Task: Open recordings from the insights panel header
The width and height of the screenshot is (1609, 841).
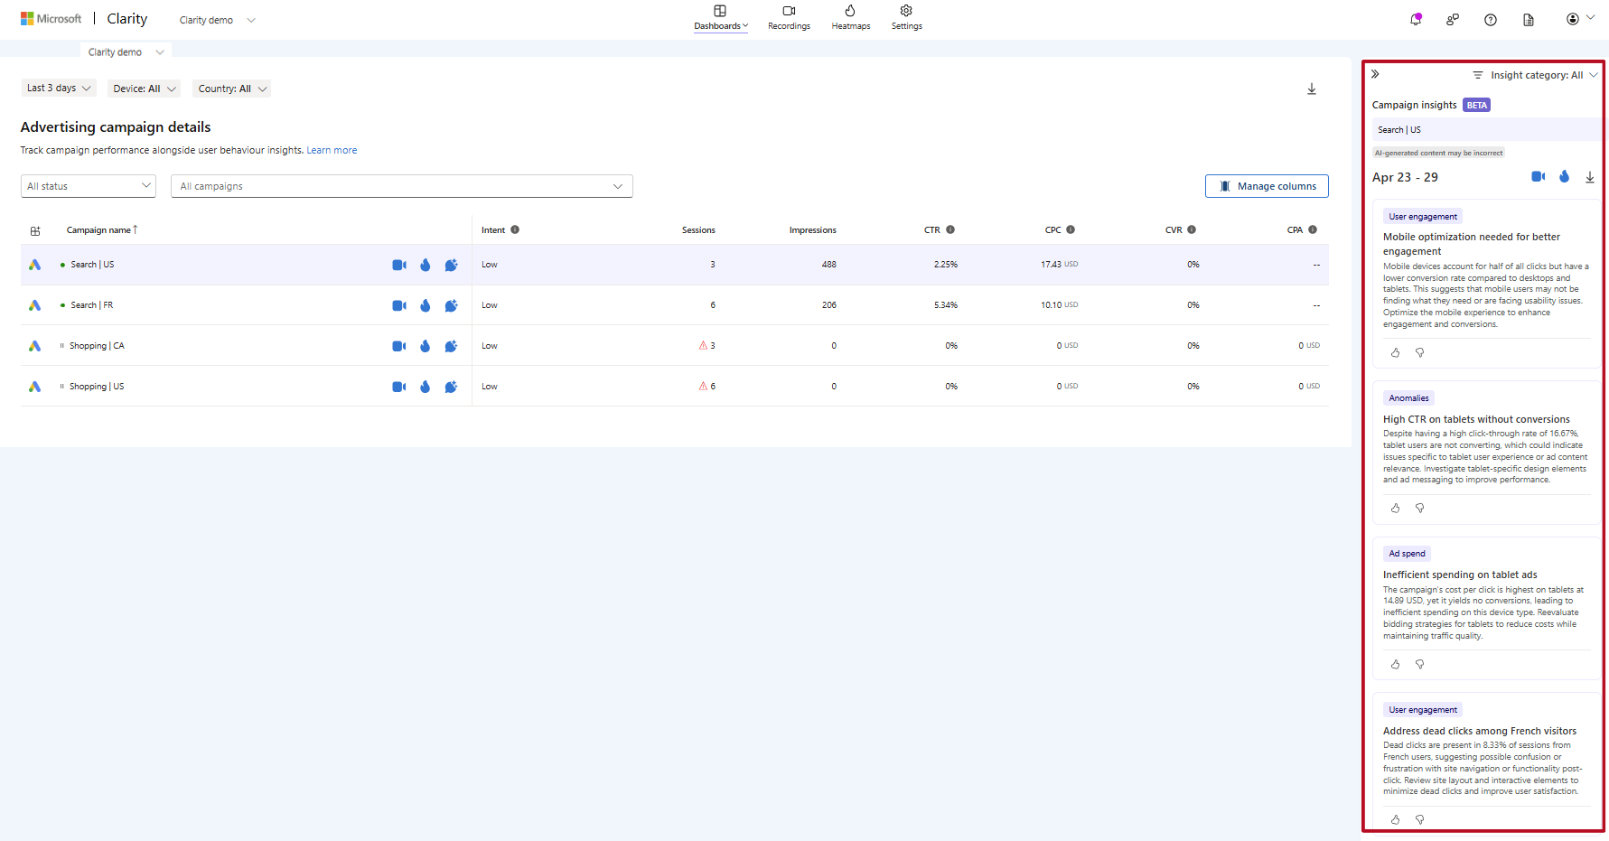Action: [x=1539, y=176]
